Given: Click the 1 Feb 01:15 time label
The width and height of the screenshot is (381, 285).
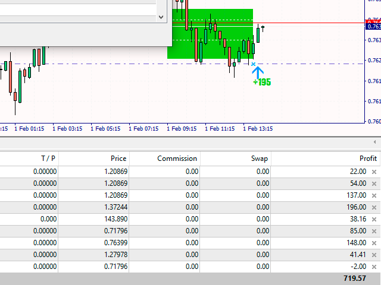Looking at the screenshot, I should pos(29,129).
